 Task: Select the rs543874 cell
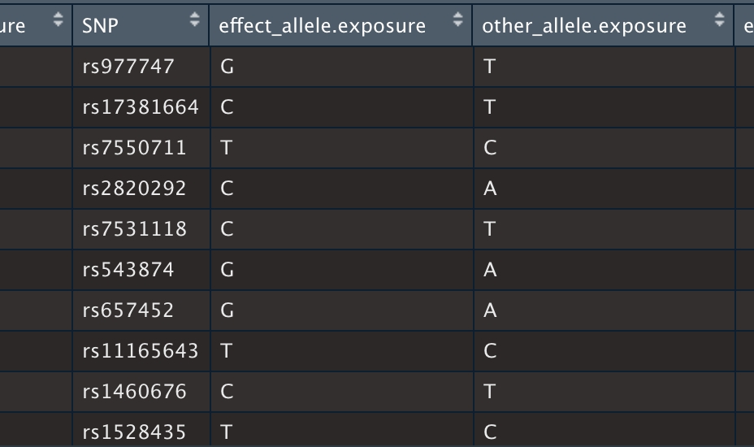(x=128, y=270)
